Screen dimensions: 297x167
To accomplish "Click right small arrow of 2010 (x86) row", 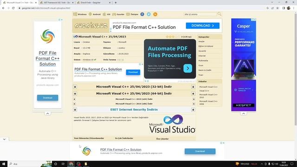I will [194, 104].
